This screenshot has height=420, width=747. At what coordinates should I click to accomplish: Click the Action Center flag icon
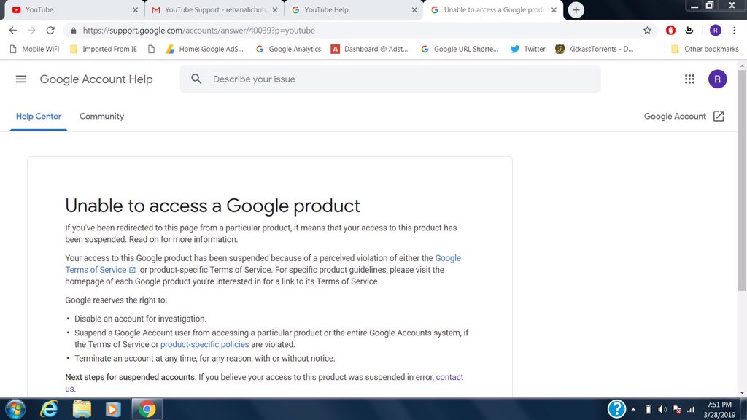pyautogui.click(x=676, y=410)
